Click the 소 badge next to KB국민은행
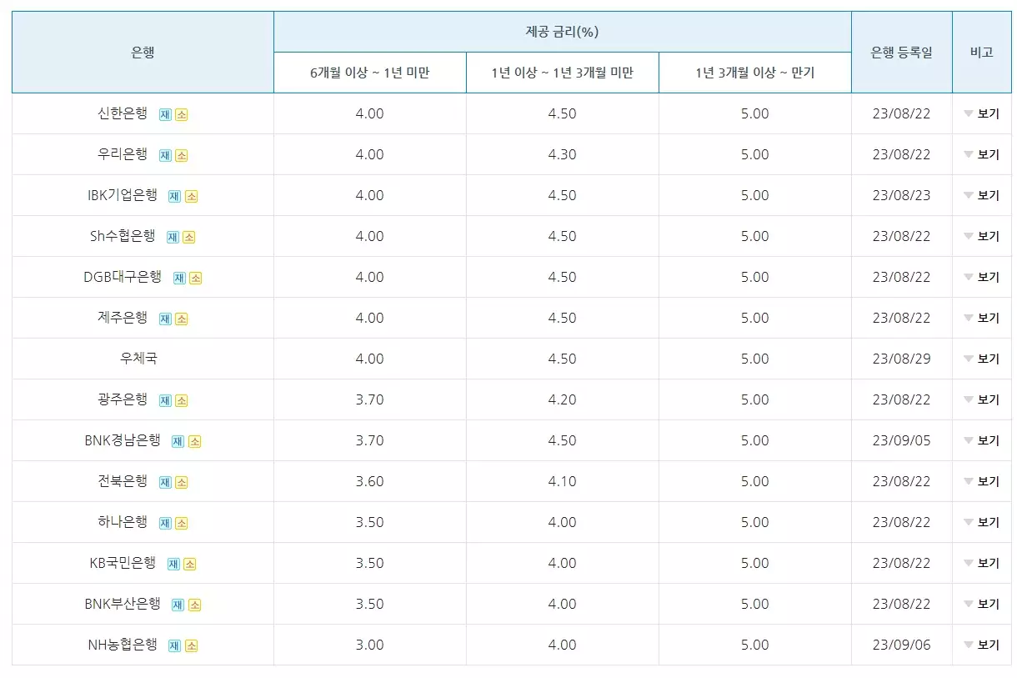Viewport: 1017px width, 678px height. [190, 564]
